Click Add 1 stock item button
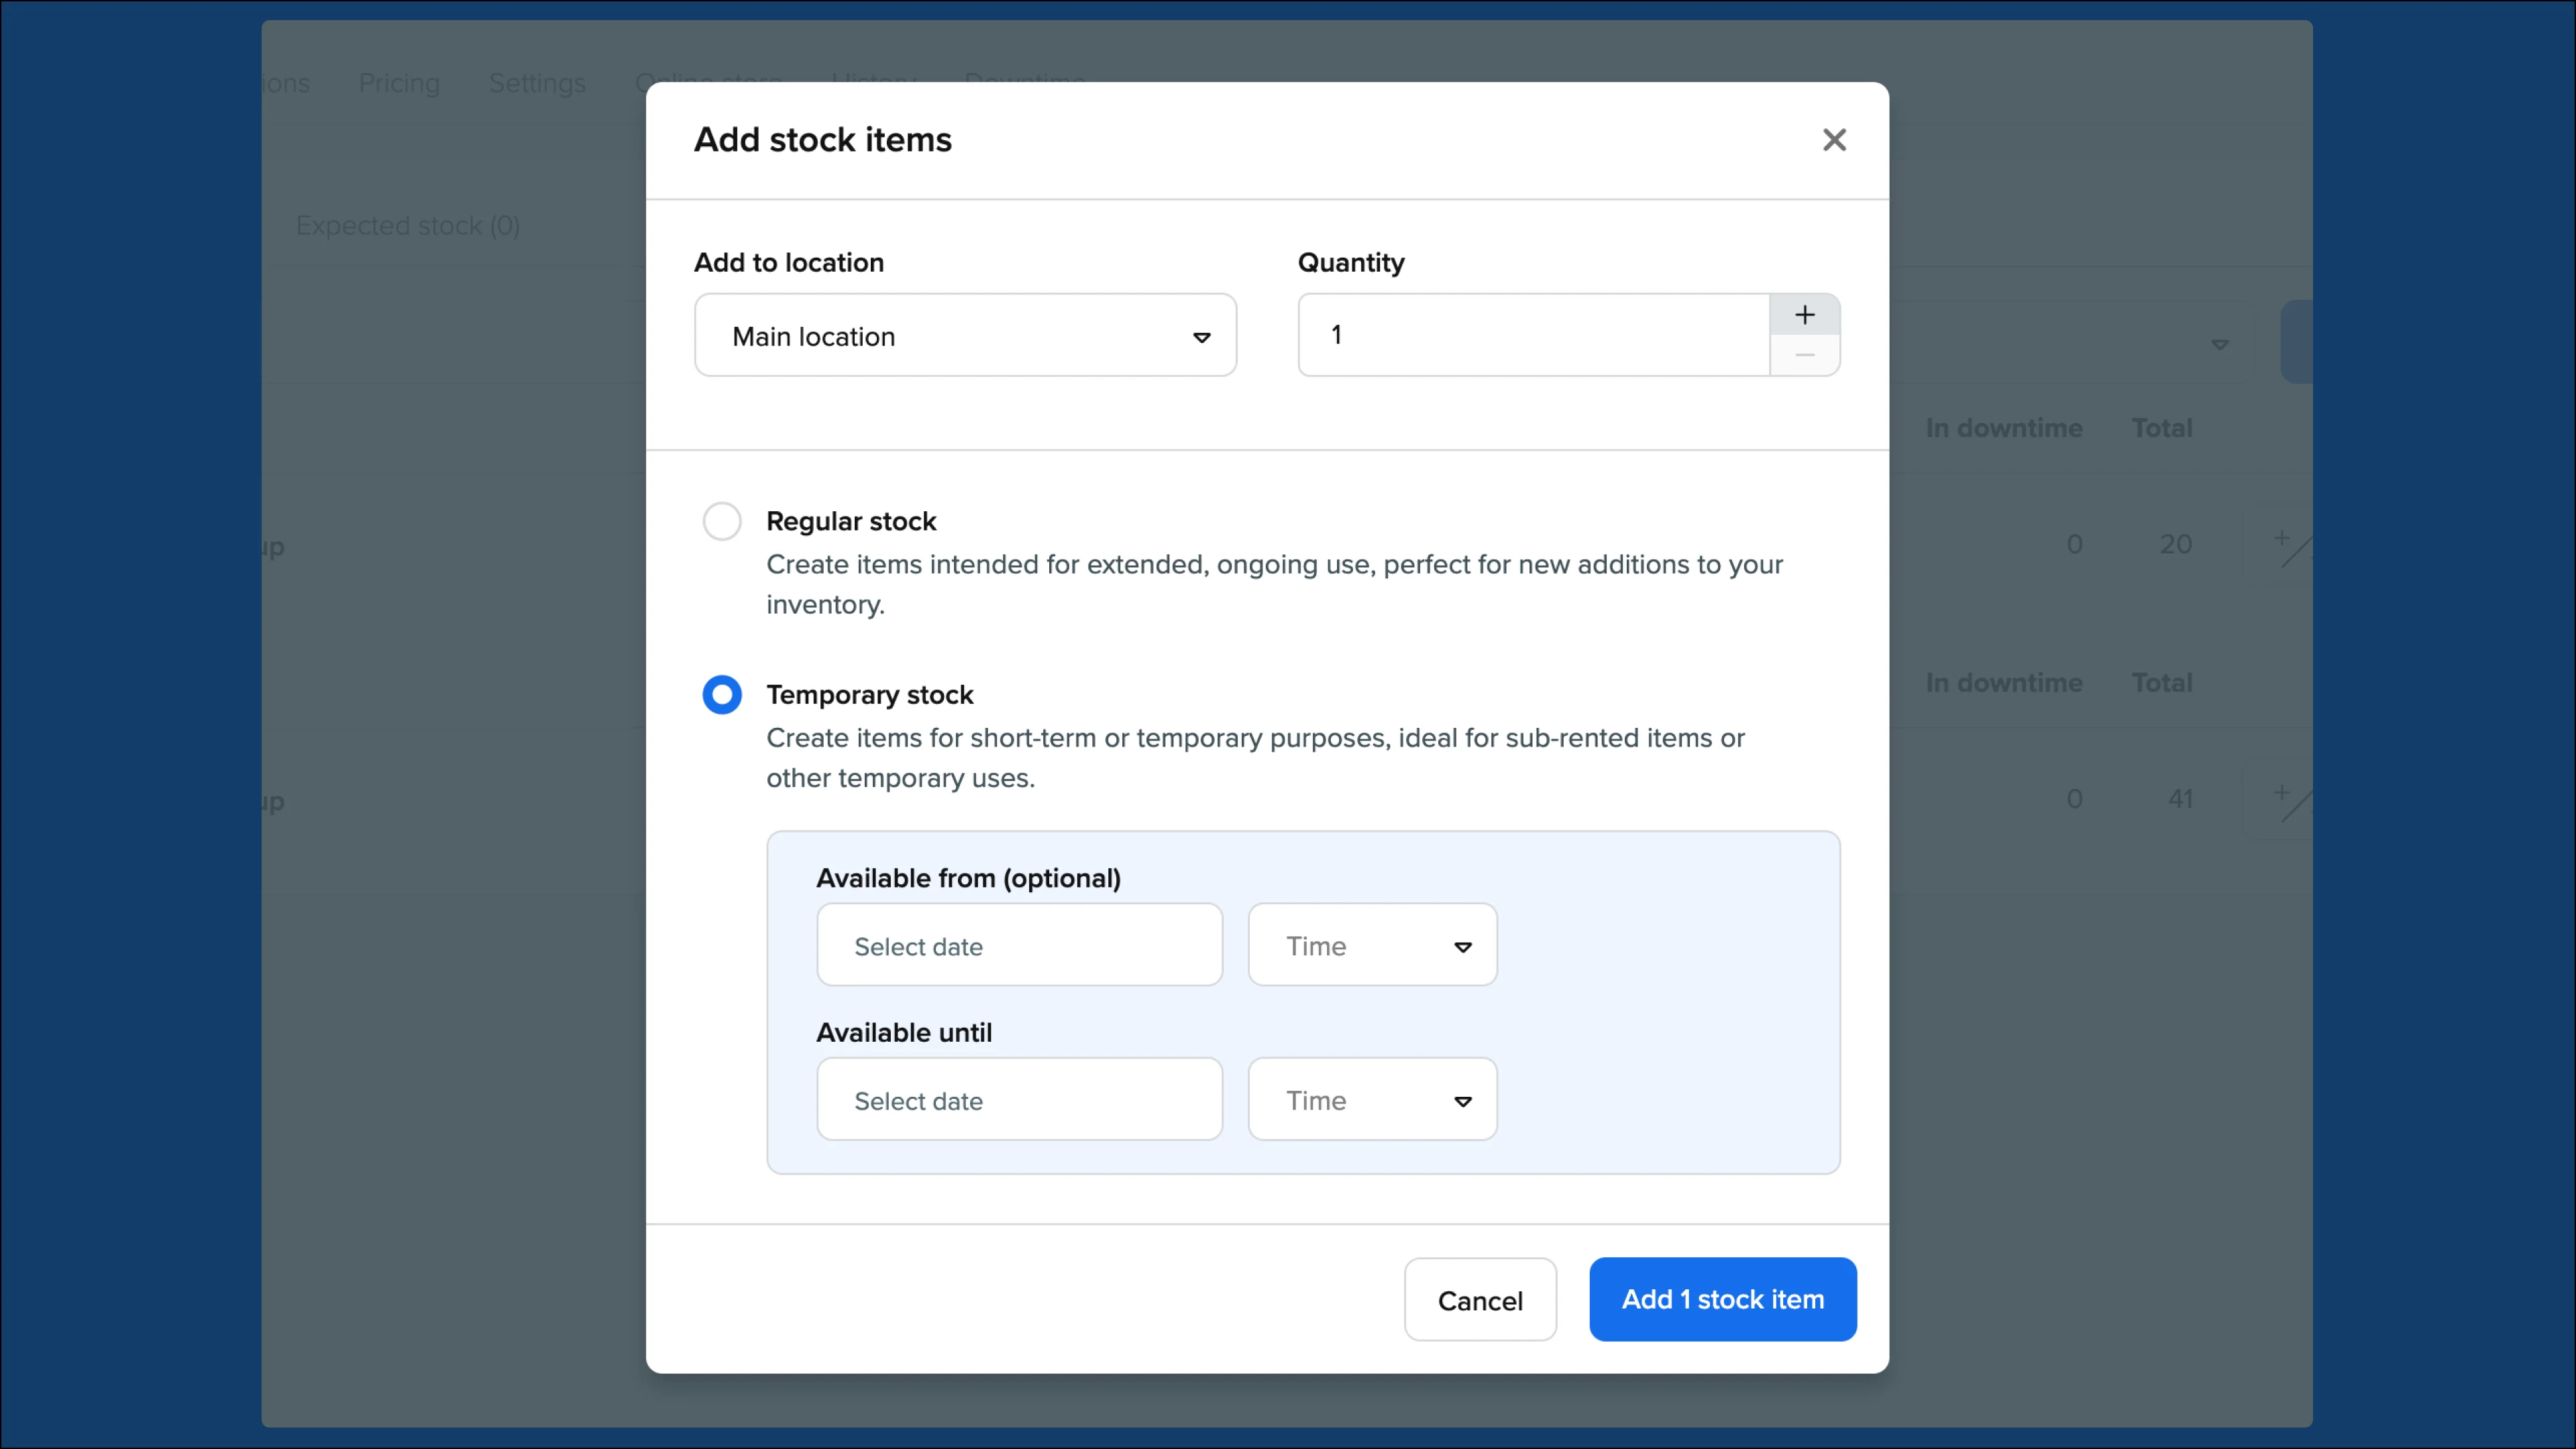 point(1723,1300)
